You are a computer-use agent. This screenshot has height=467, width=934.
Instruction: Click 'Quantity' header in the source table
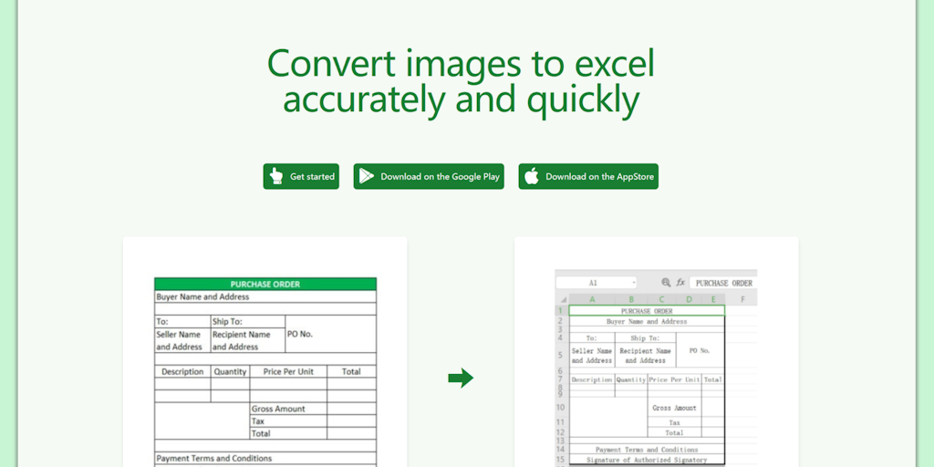tap(230, 372)
